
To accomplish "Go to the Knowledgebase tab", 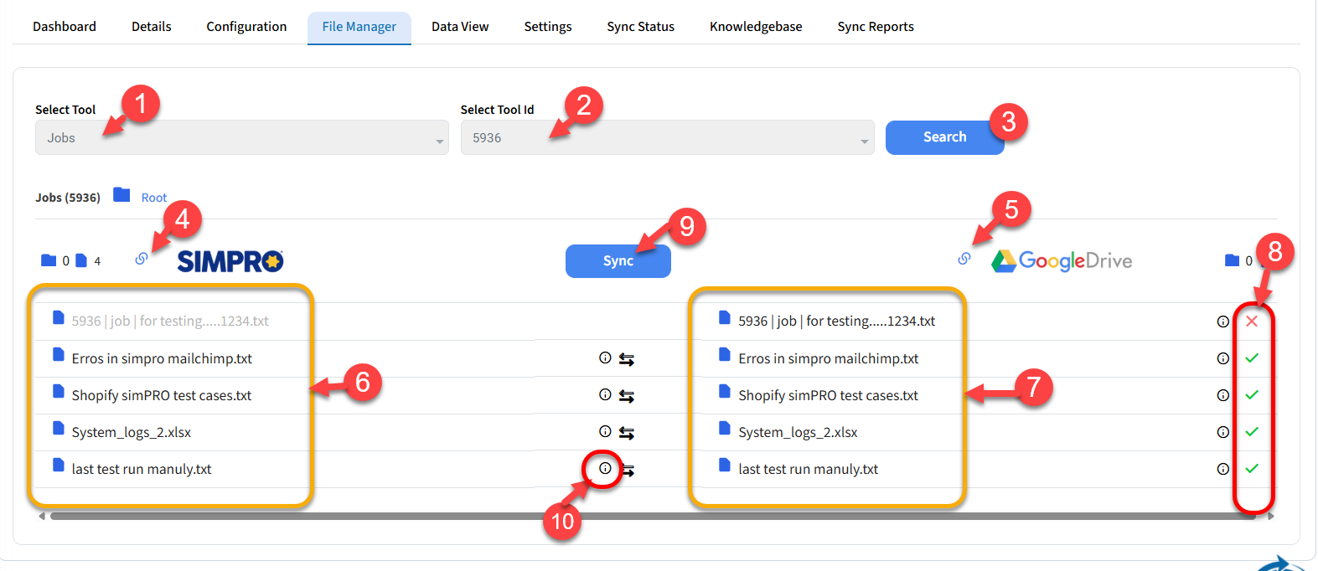I will coord(756,27).
